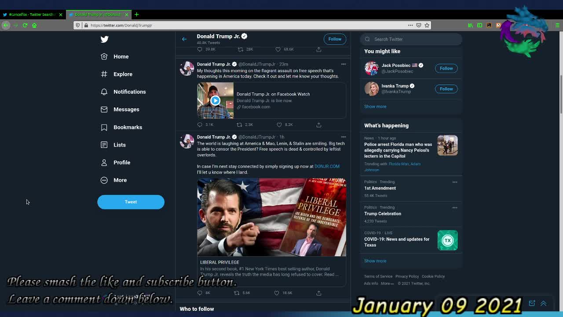Open page actions three-dot menu
This screenshot has width=563, height=317.
tap(410, 25)
